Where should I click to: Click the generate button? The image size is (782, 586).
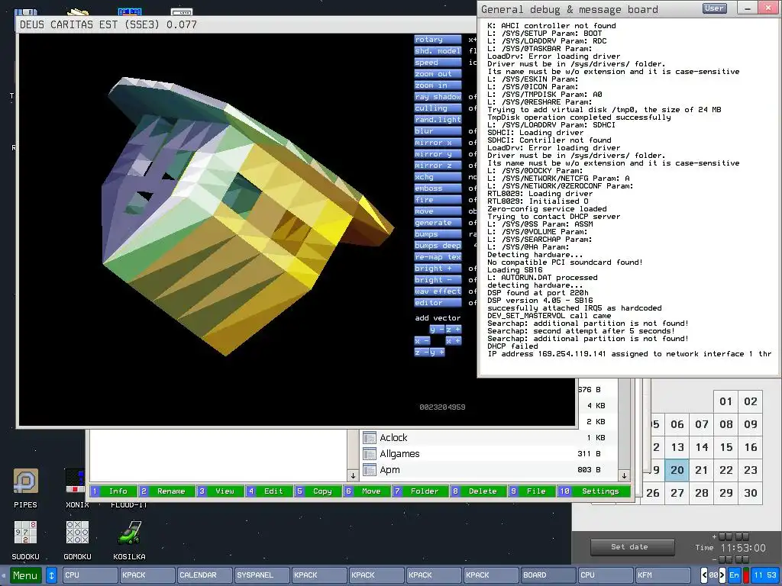tap(438, 223)
